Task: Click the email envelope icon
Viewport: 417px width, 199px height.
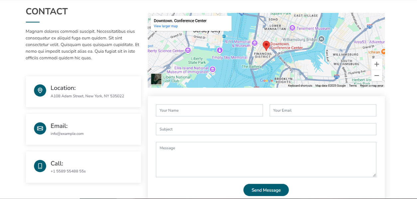Action: click(x=40, y=128)
